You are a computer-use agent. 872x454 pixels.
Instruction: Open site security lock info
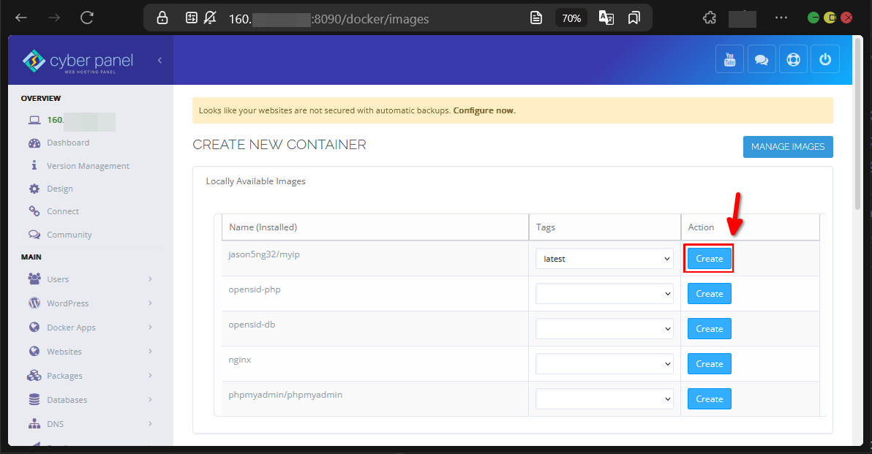pos(162,18)
